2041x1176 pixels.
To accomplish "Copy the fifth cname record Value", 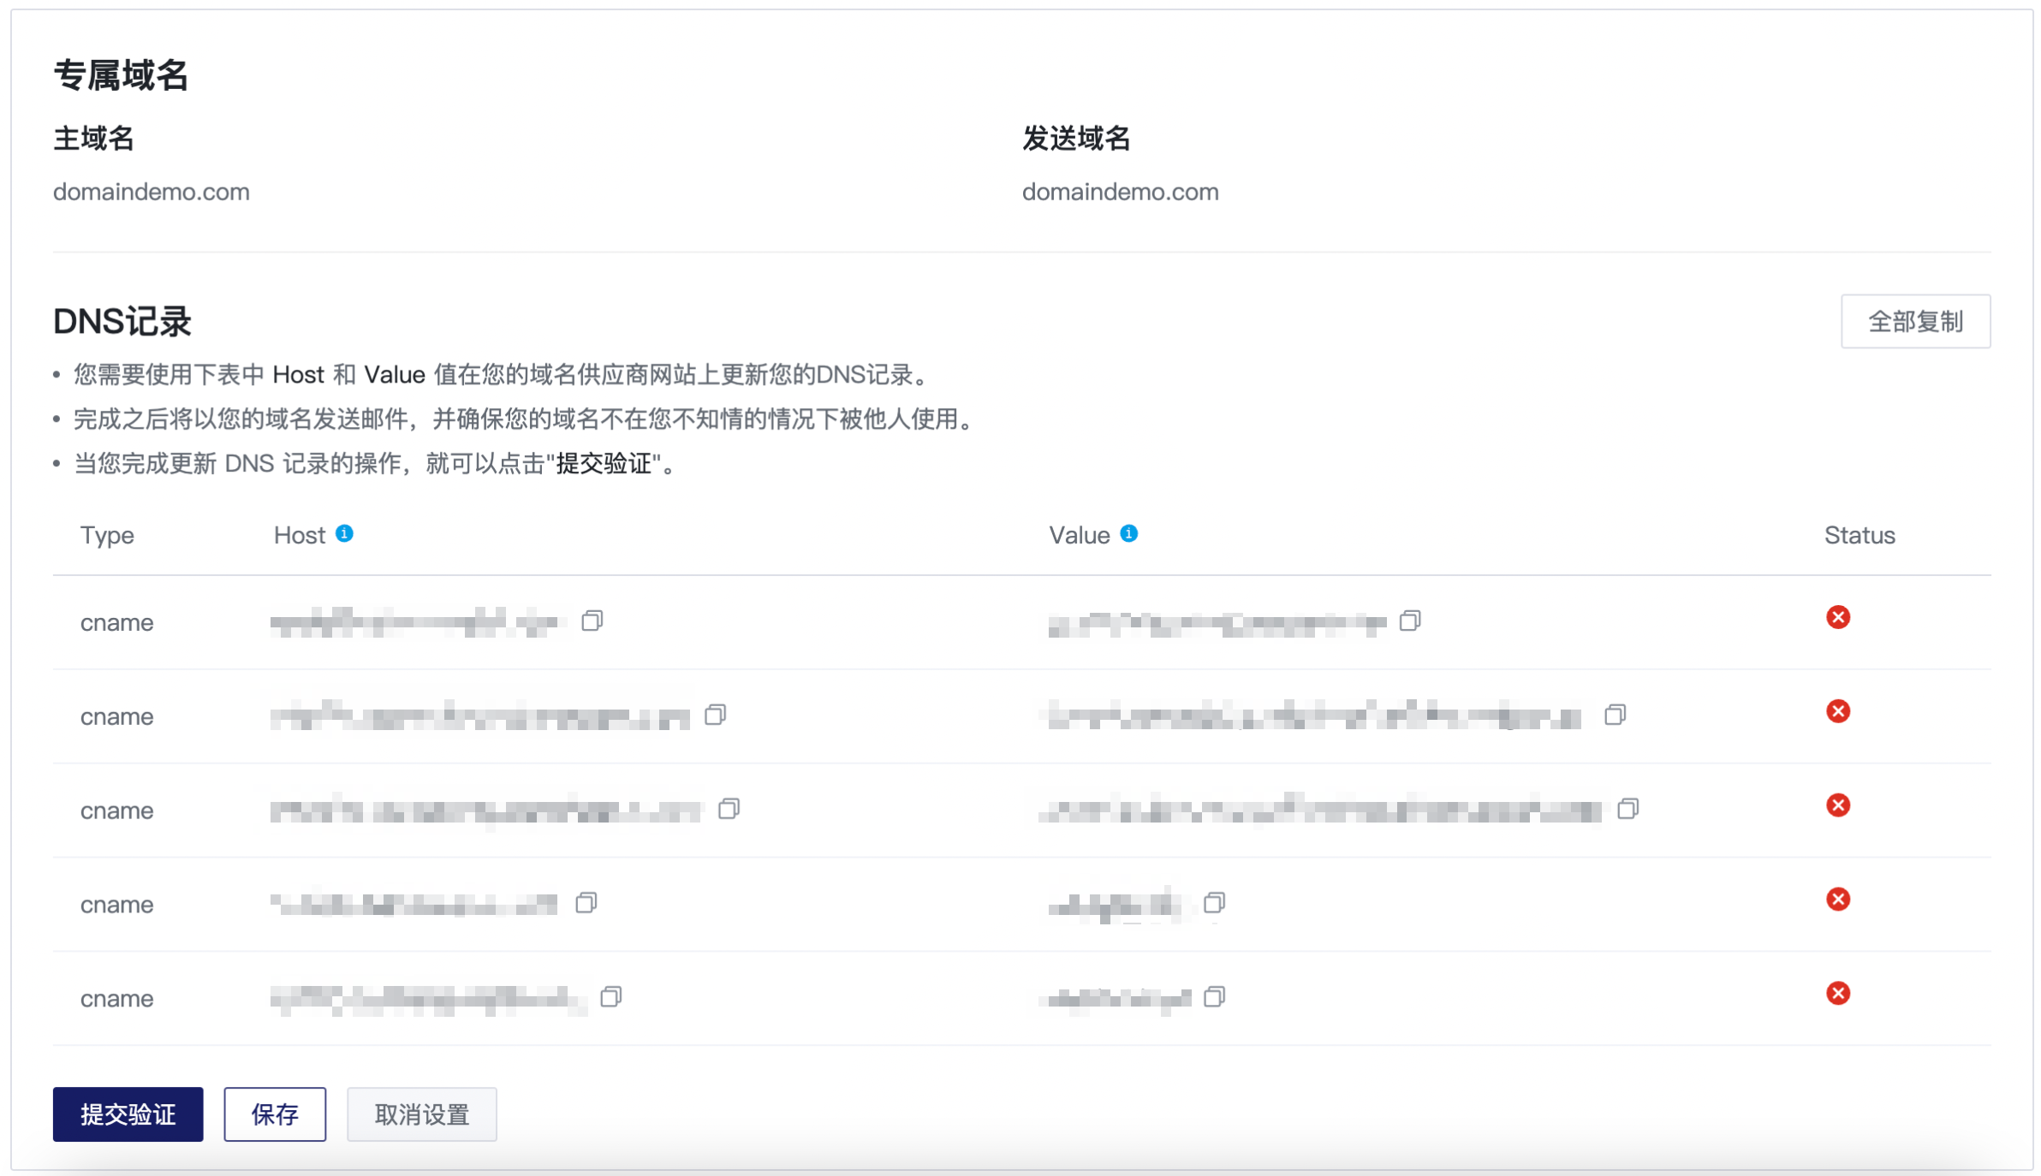I will pyautogui.click(x=1214, y=997).
